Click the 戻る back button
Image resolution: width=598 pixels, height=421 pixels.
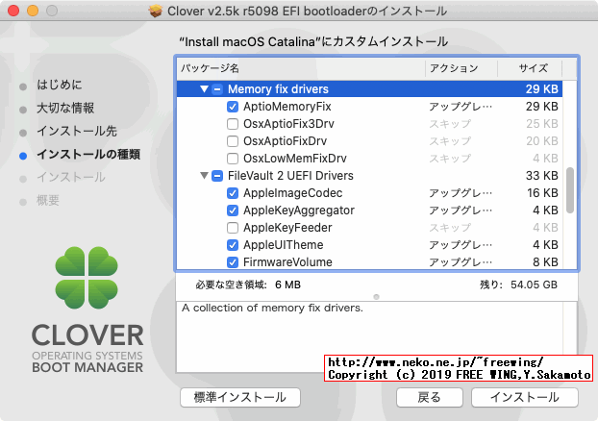click(430, 397)
